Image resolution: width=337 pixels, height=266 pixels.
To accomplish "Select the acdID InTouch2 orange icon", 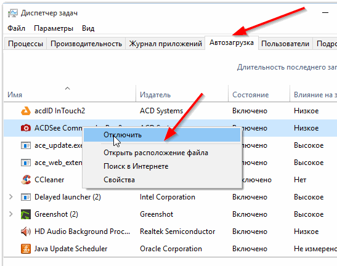I will (26, 111).
